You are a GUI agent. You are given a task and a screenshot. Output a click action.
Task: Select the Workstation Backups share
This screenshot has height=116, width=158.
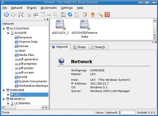pyautogui.click(x=33, y=86)
